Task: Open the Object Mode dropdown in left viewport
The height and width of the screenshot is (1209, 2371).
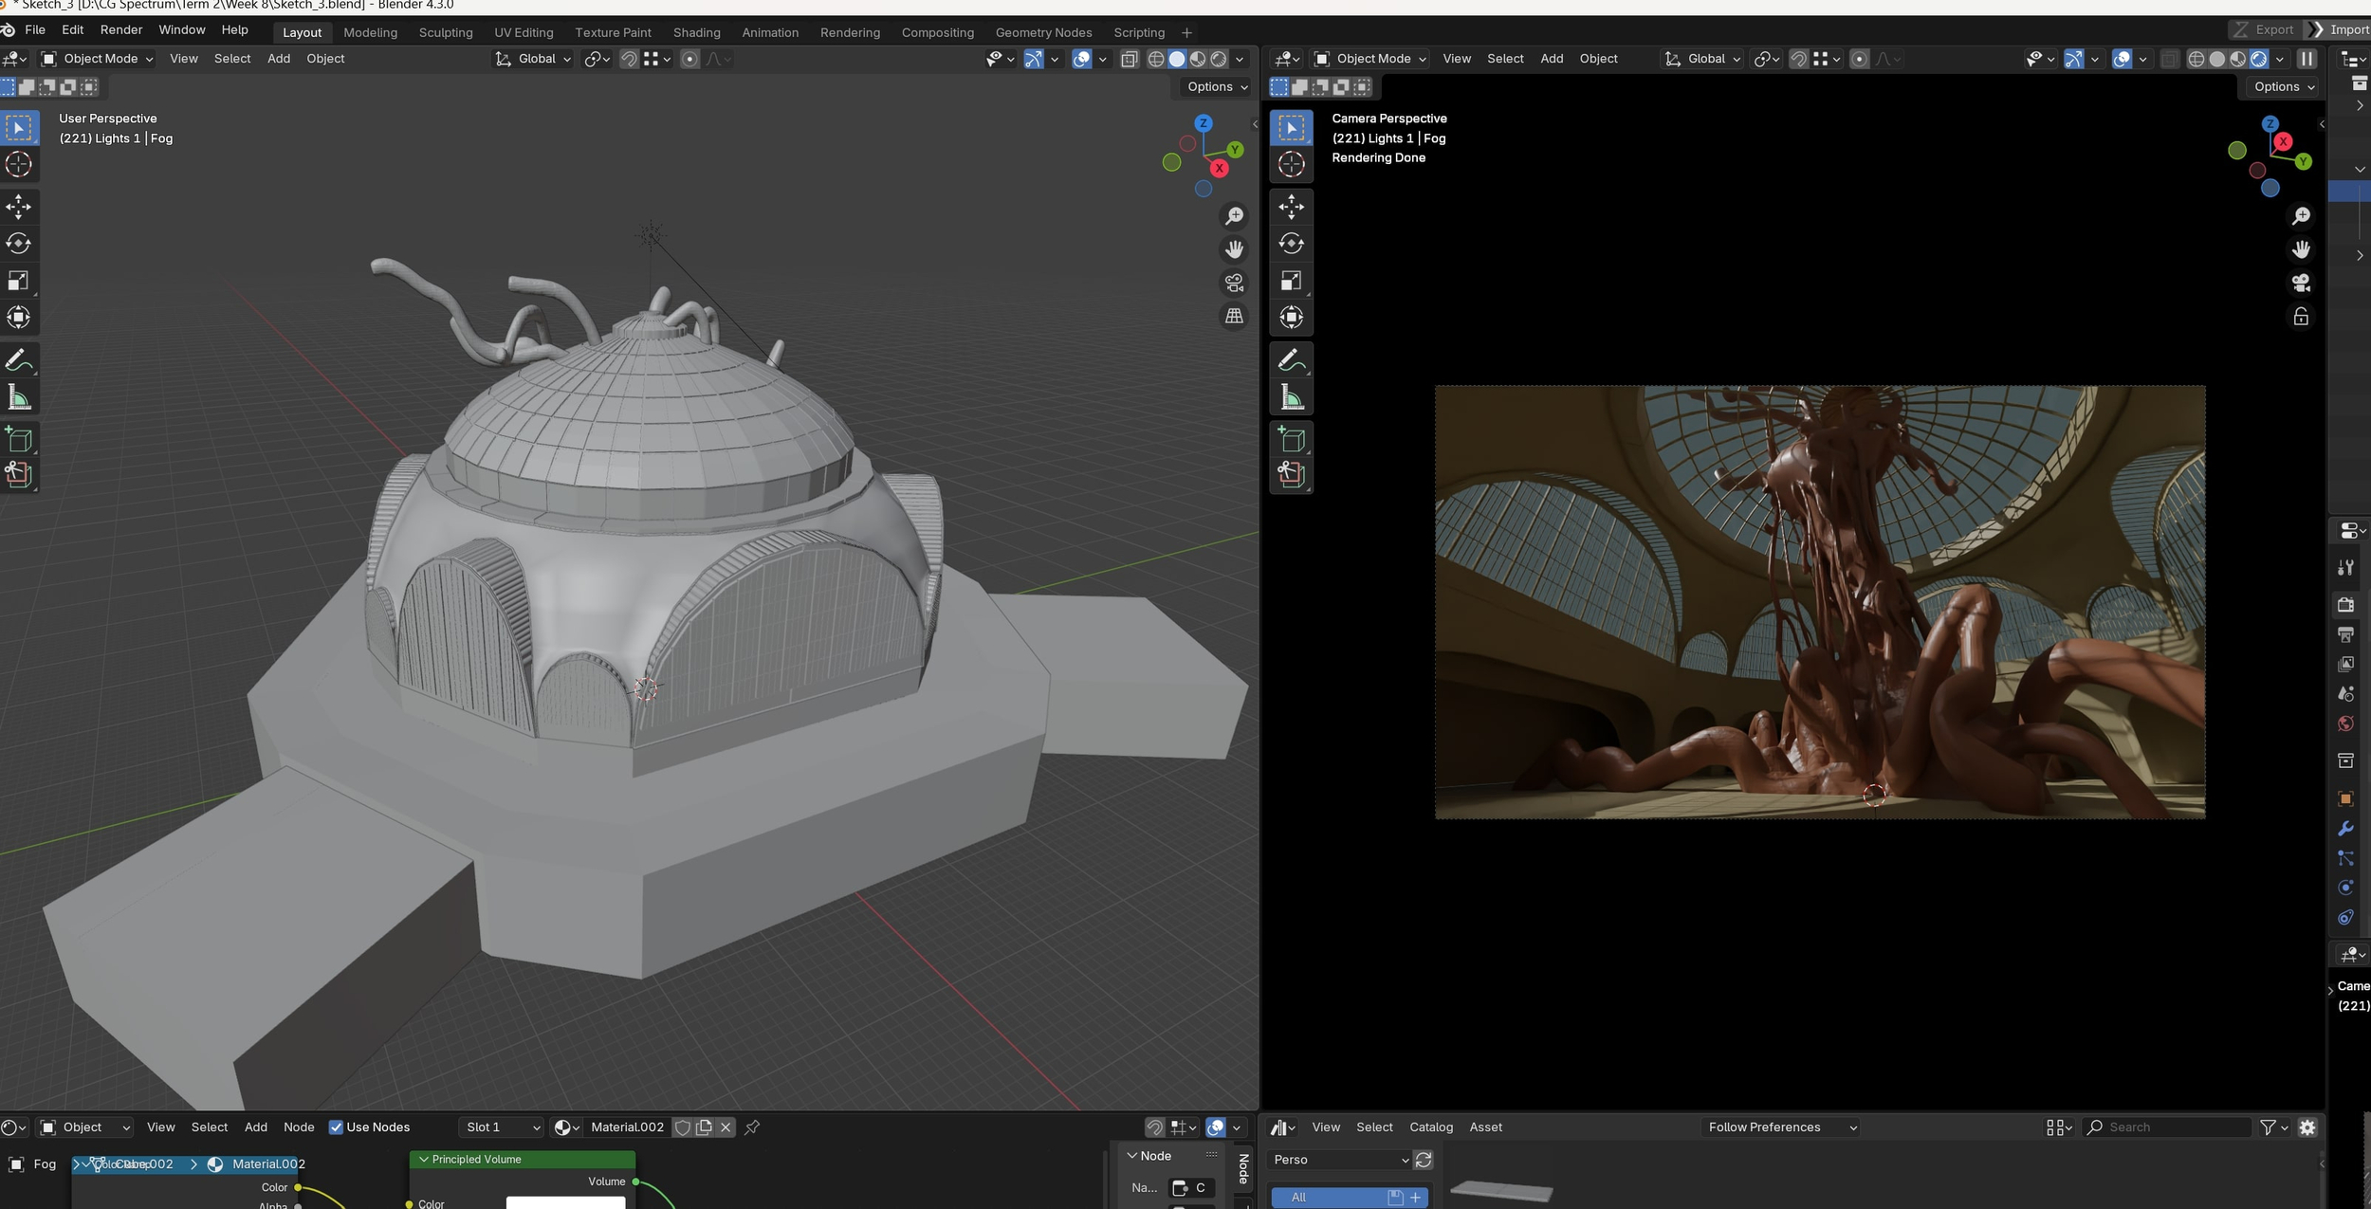Action: point(98,59)
